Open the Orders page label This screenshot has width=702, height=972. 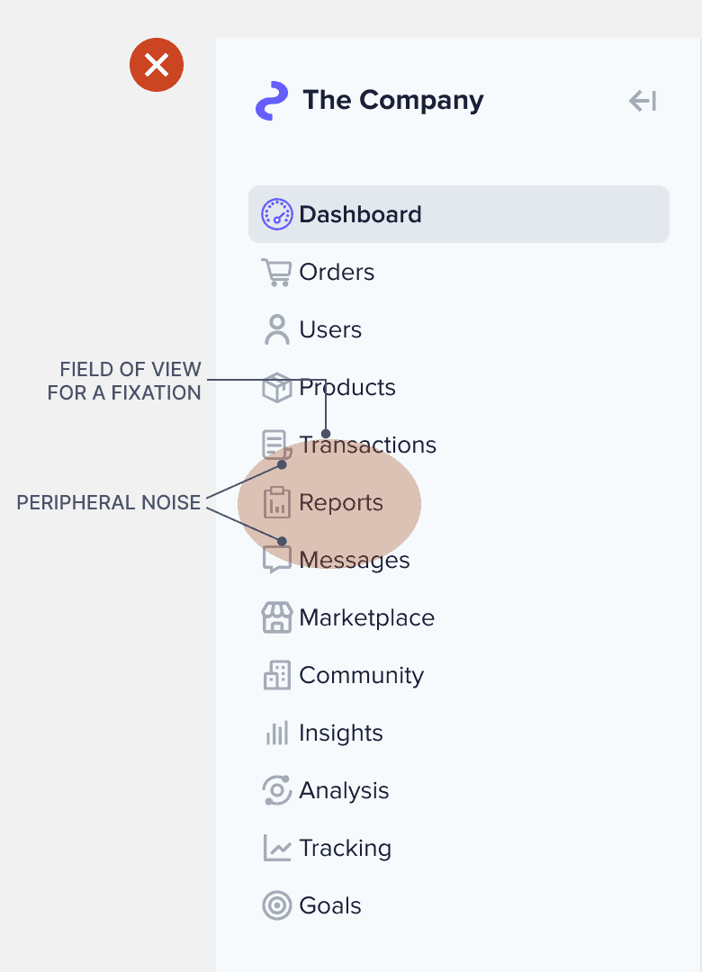point(337,272)
